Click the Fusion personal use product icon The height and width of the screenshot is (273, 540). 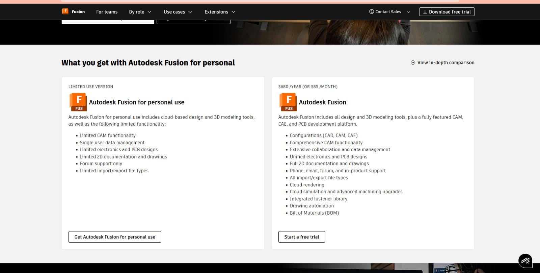point(78,102)
